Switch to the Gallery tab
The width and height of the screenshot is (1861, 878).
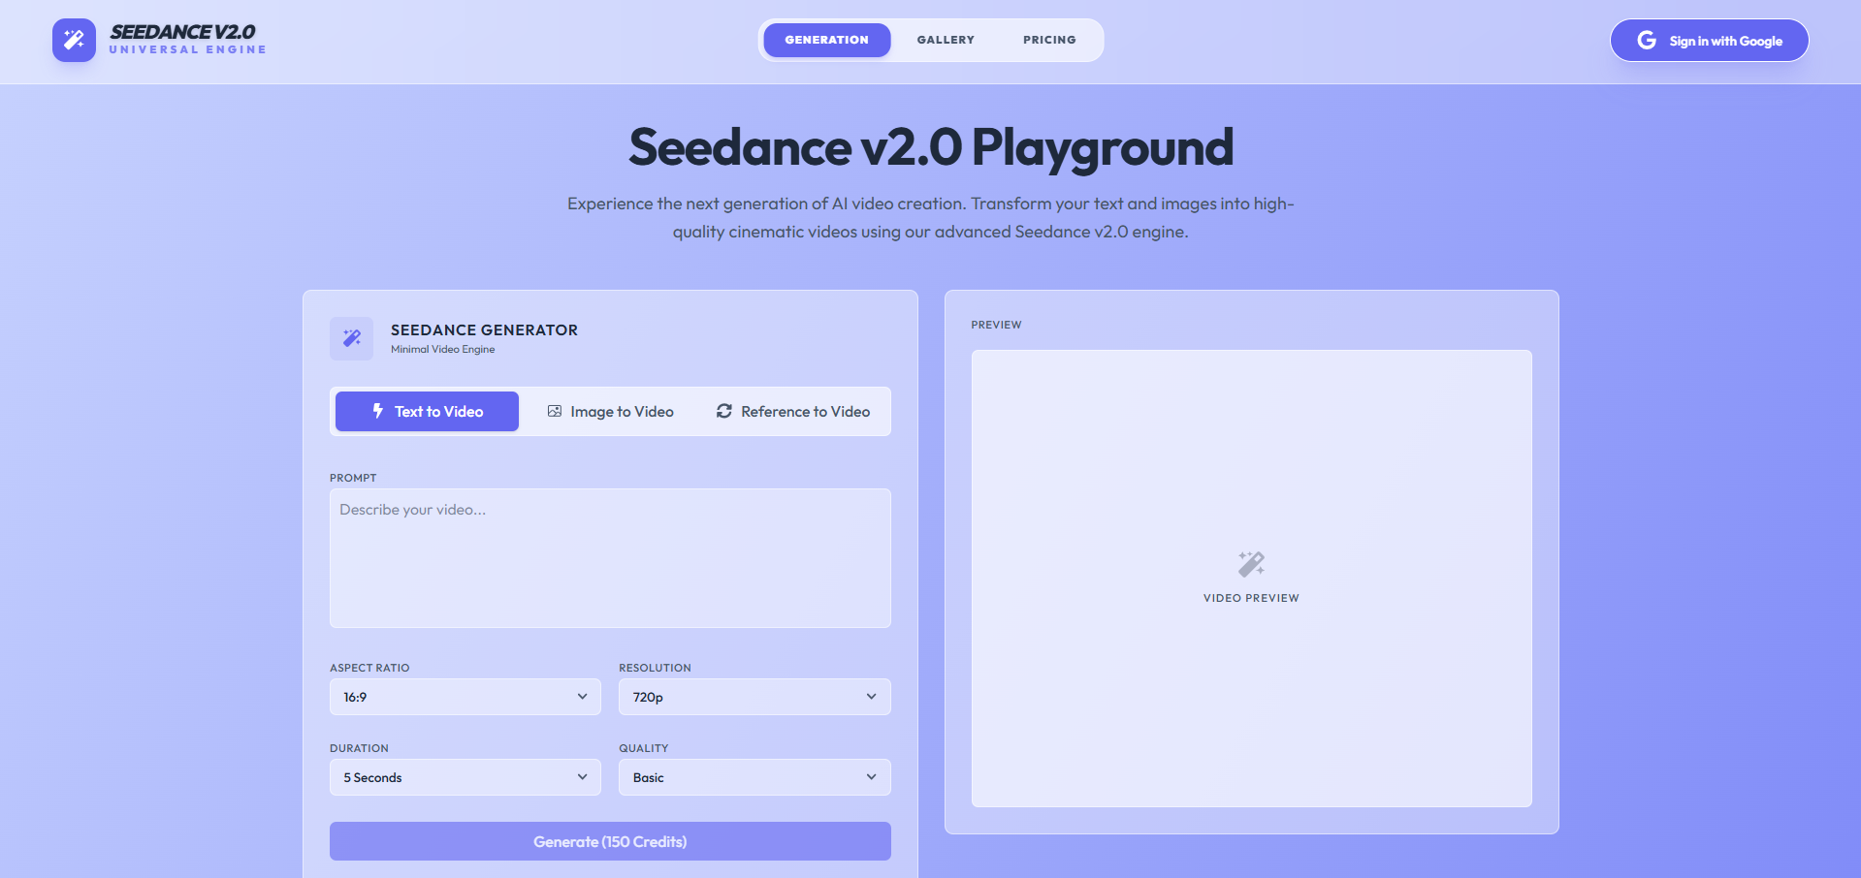point(945,40)
